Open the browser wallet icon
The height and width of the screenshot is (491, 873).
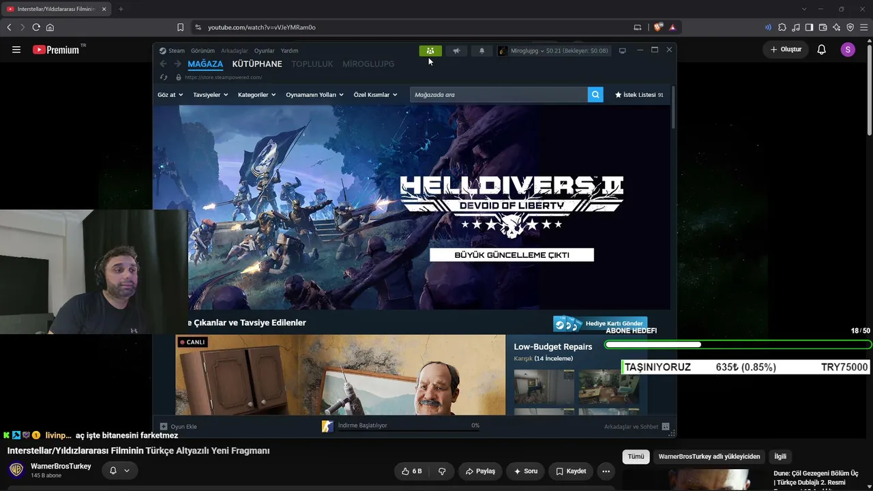pos(823,27)
